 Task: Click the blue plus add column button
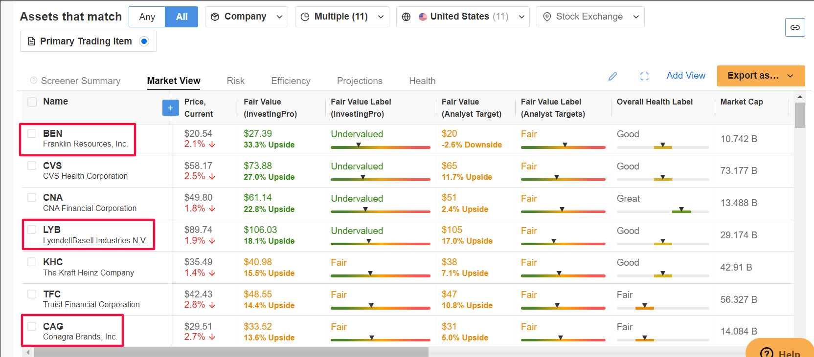click(x=170, y=108)
